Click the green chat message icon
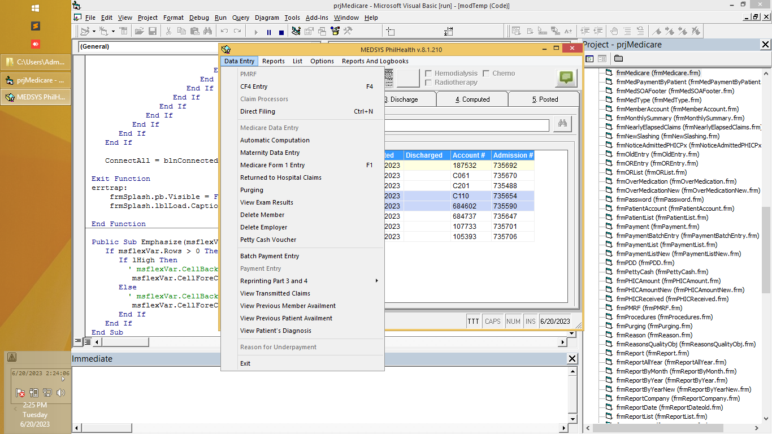772x434 pixels. [566, 78]
